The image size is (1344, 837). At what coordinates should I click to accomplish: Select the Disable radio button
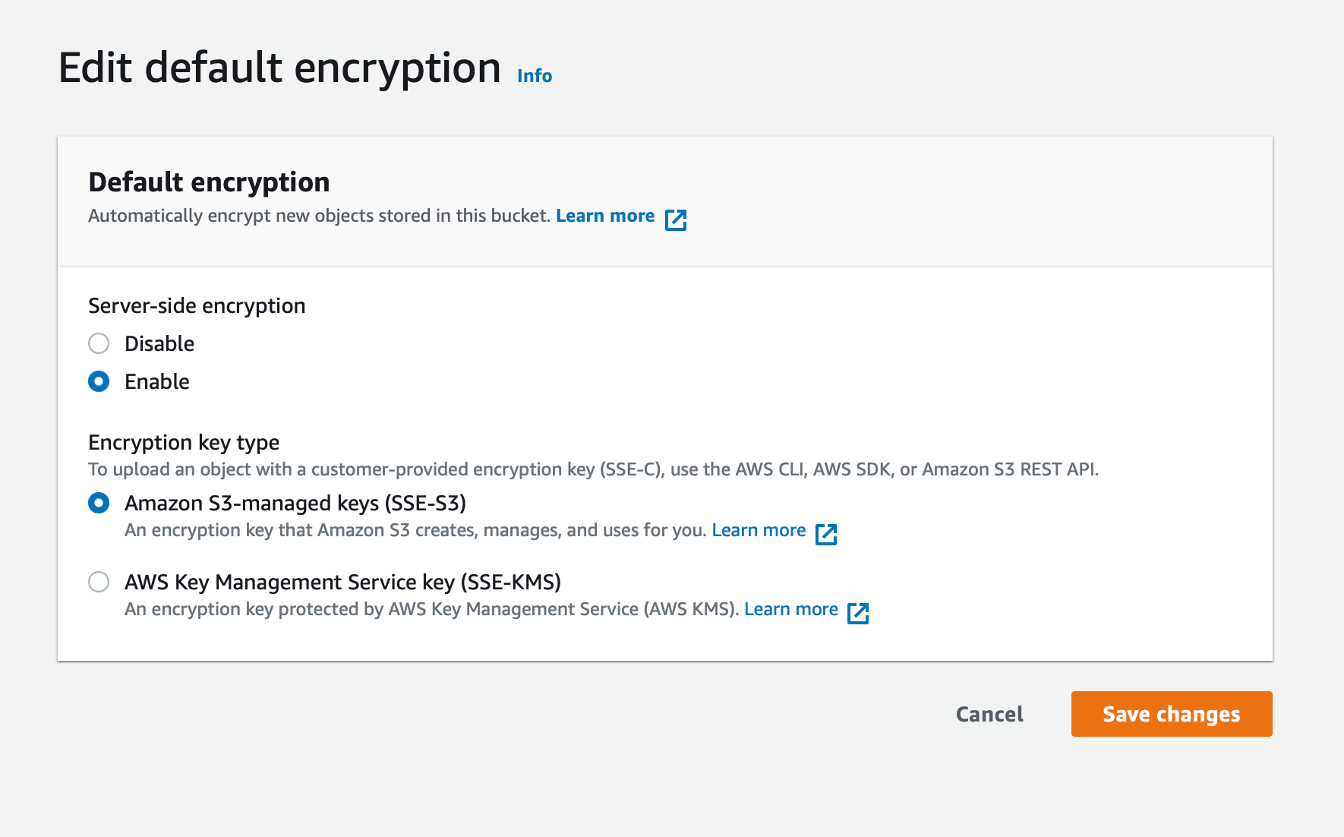coord(99,343)
